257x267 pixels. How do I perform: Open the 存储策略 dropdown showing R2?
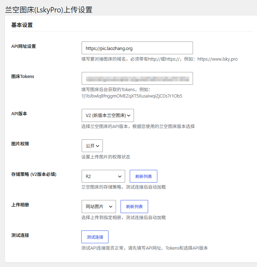point(103,176)
